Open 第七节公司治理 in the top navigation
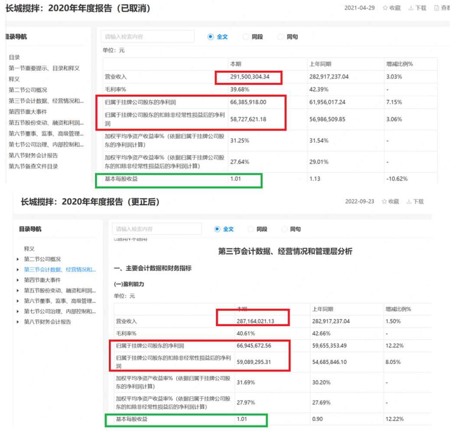This screenshot has height=433, width=468. coord(46,144)
